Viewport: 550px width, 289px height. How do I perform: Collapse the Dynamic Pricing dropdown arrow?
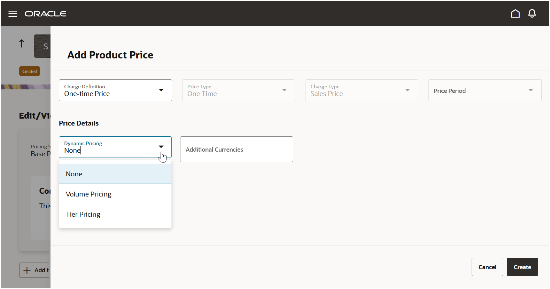(x=161, y=147)
